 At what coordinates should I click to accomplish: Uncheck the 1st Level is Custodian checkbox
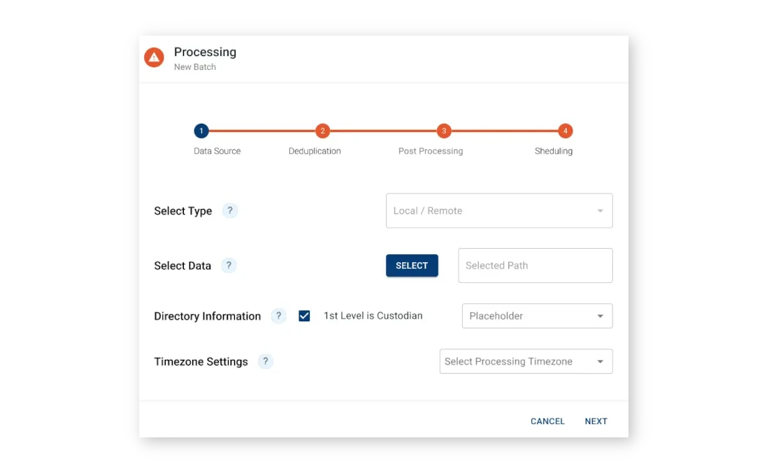tap(304, 316)
